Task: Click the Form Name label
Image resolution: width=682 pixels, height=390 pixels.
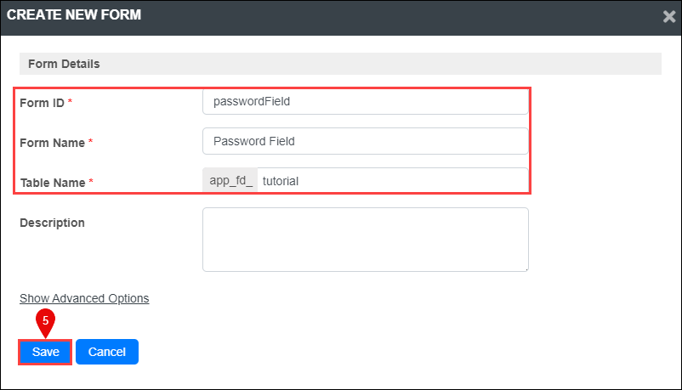Action: 52,143
